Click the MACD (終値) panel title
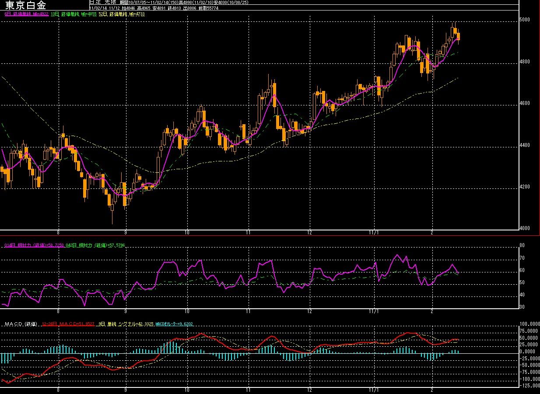This screenshot has height=394, width=540. point(21,324)
